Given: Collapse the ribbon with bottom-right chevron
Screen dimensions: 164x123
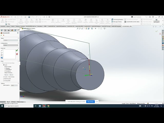Looking at the screenshot, I should pos(163,24).
